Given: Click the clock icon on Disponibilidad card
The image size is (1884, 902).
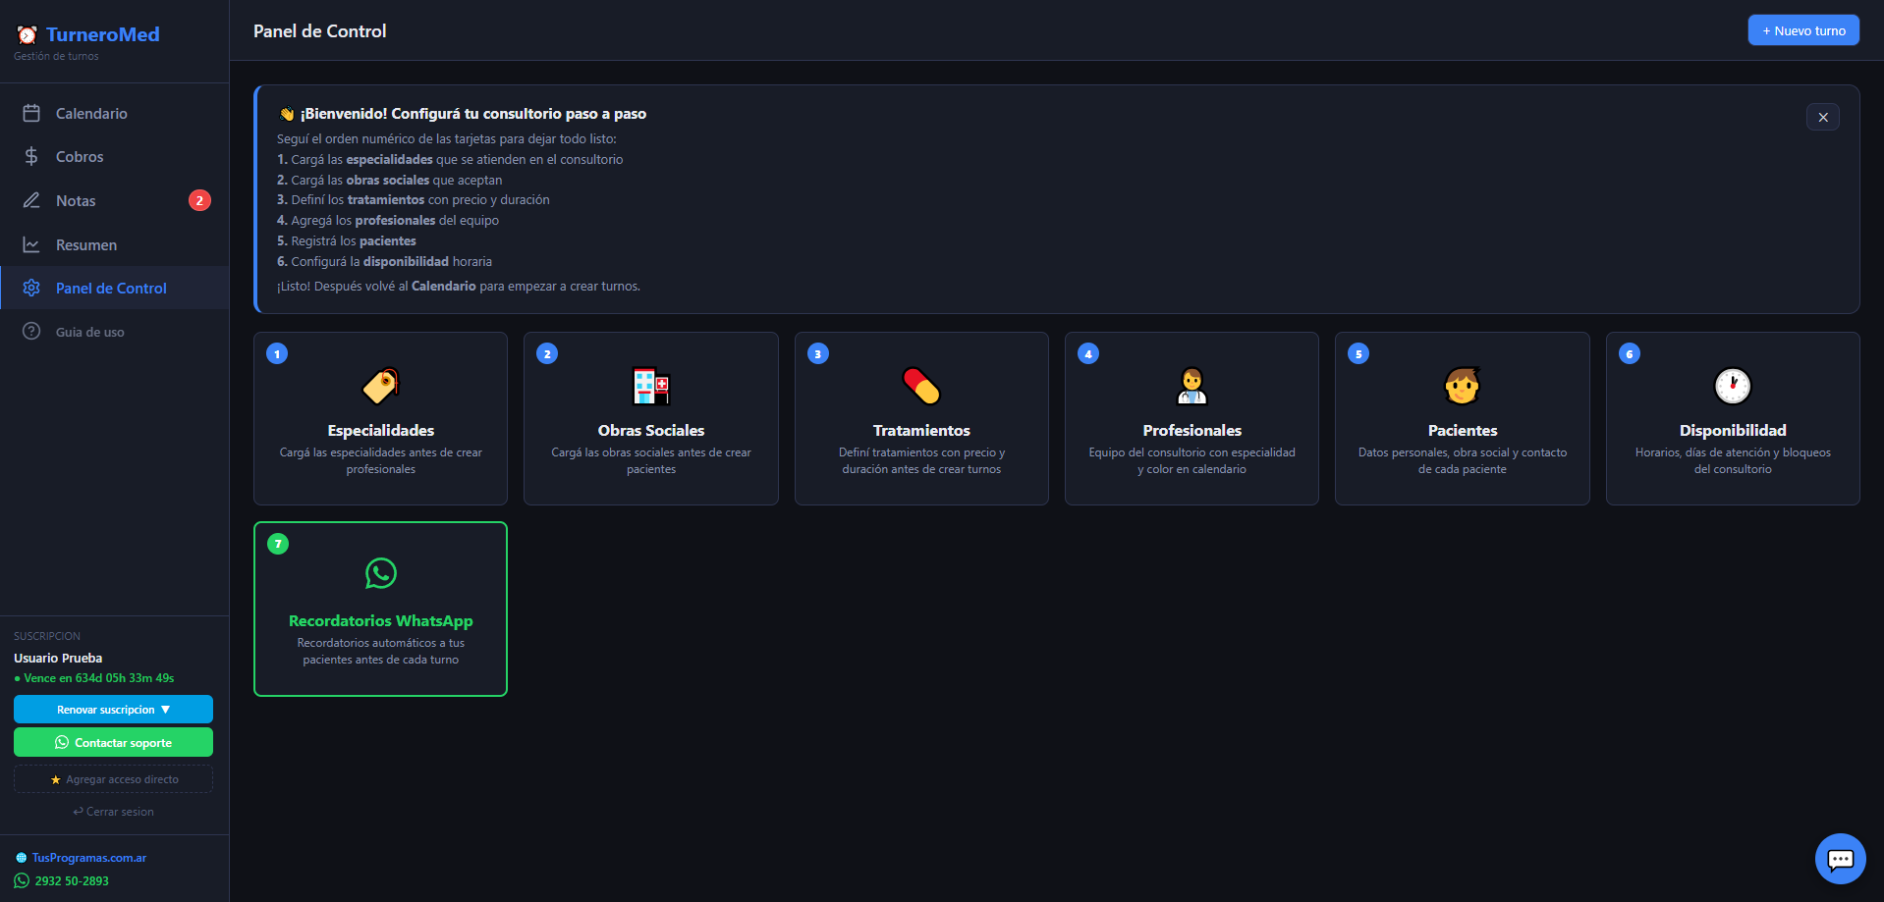Looking at the screenshot, I should coord(1732,387).
